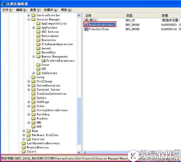Expand the Services key
Screen dimensions: 181x162
[x=24, y=139]
